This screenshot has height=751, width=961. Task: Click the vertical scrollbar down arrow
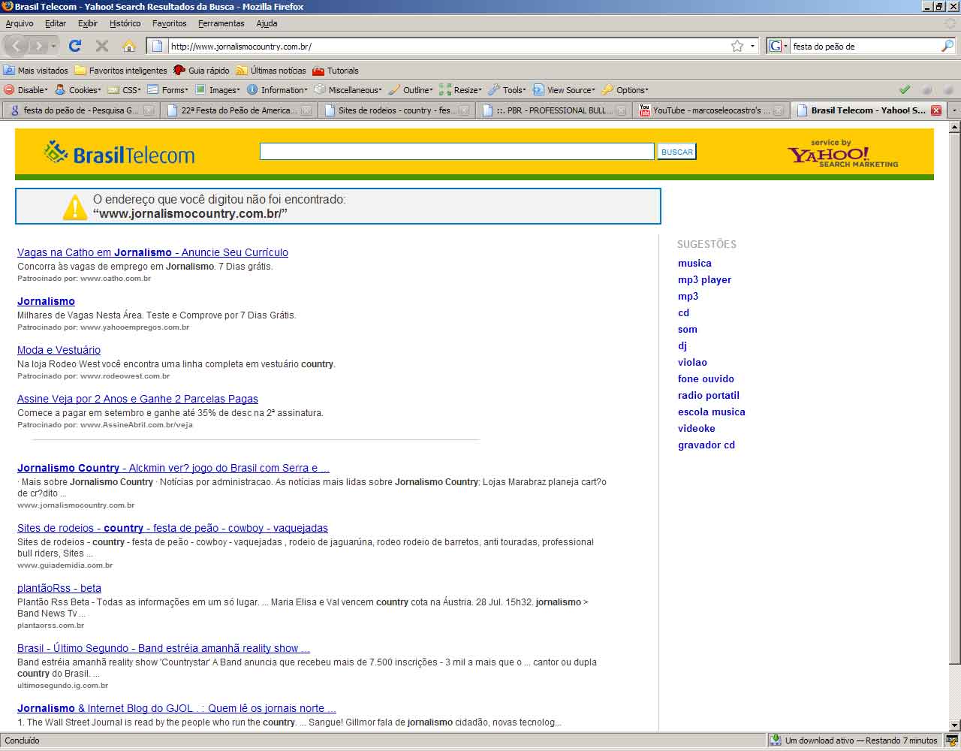[x=954, y=725]
